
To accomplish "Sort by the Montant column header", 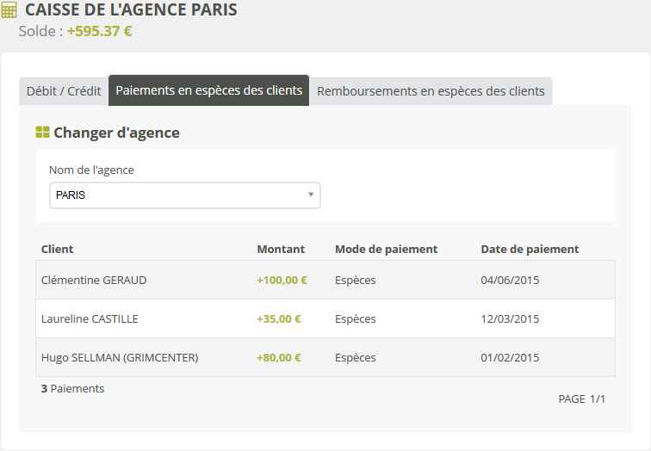I will coord(281,249).
